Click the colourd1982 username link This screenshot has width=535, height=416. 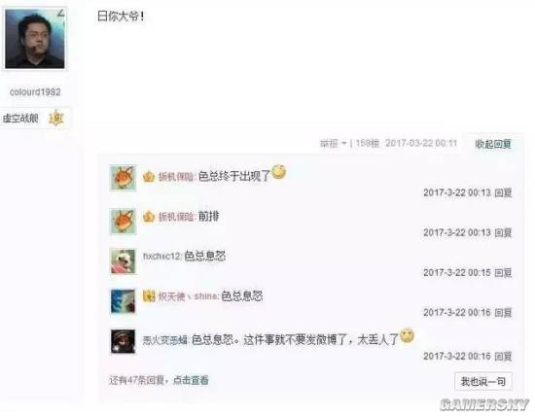click(x=35, y=92)
